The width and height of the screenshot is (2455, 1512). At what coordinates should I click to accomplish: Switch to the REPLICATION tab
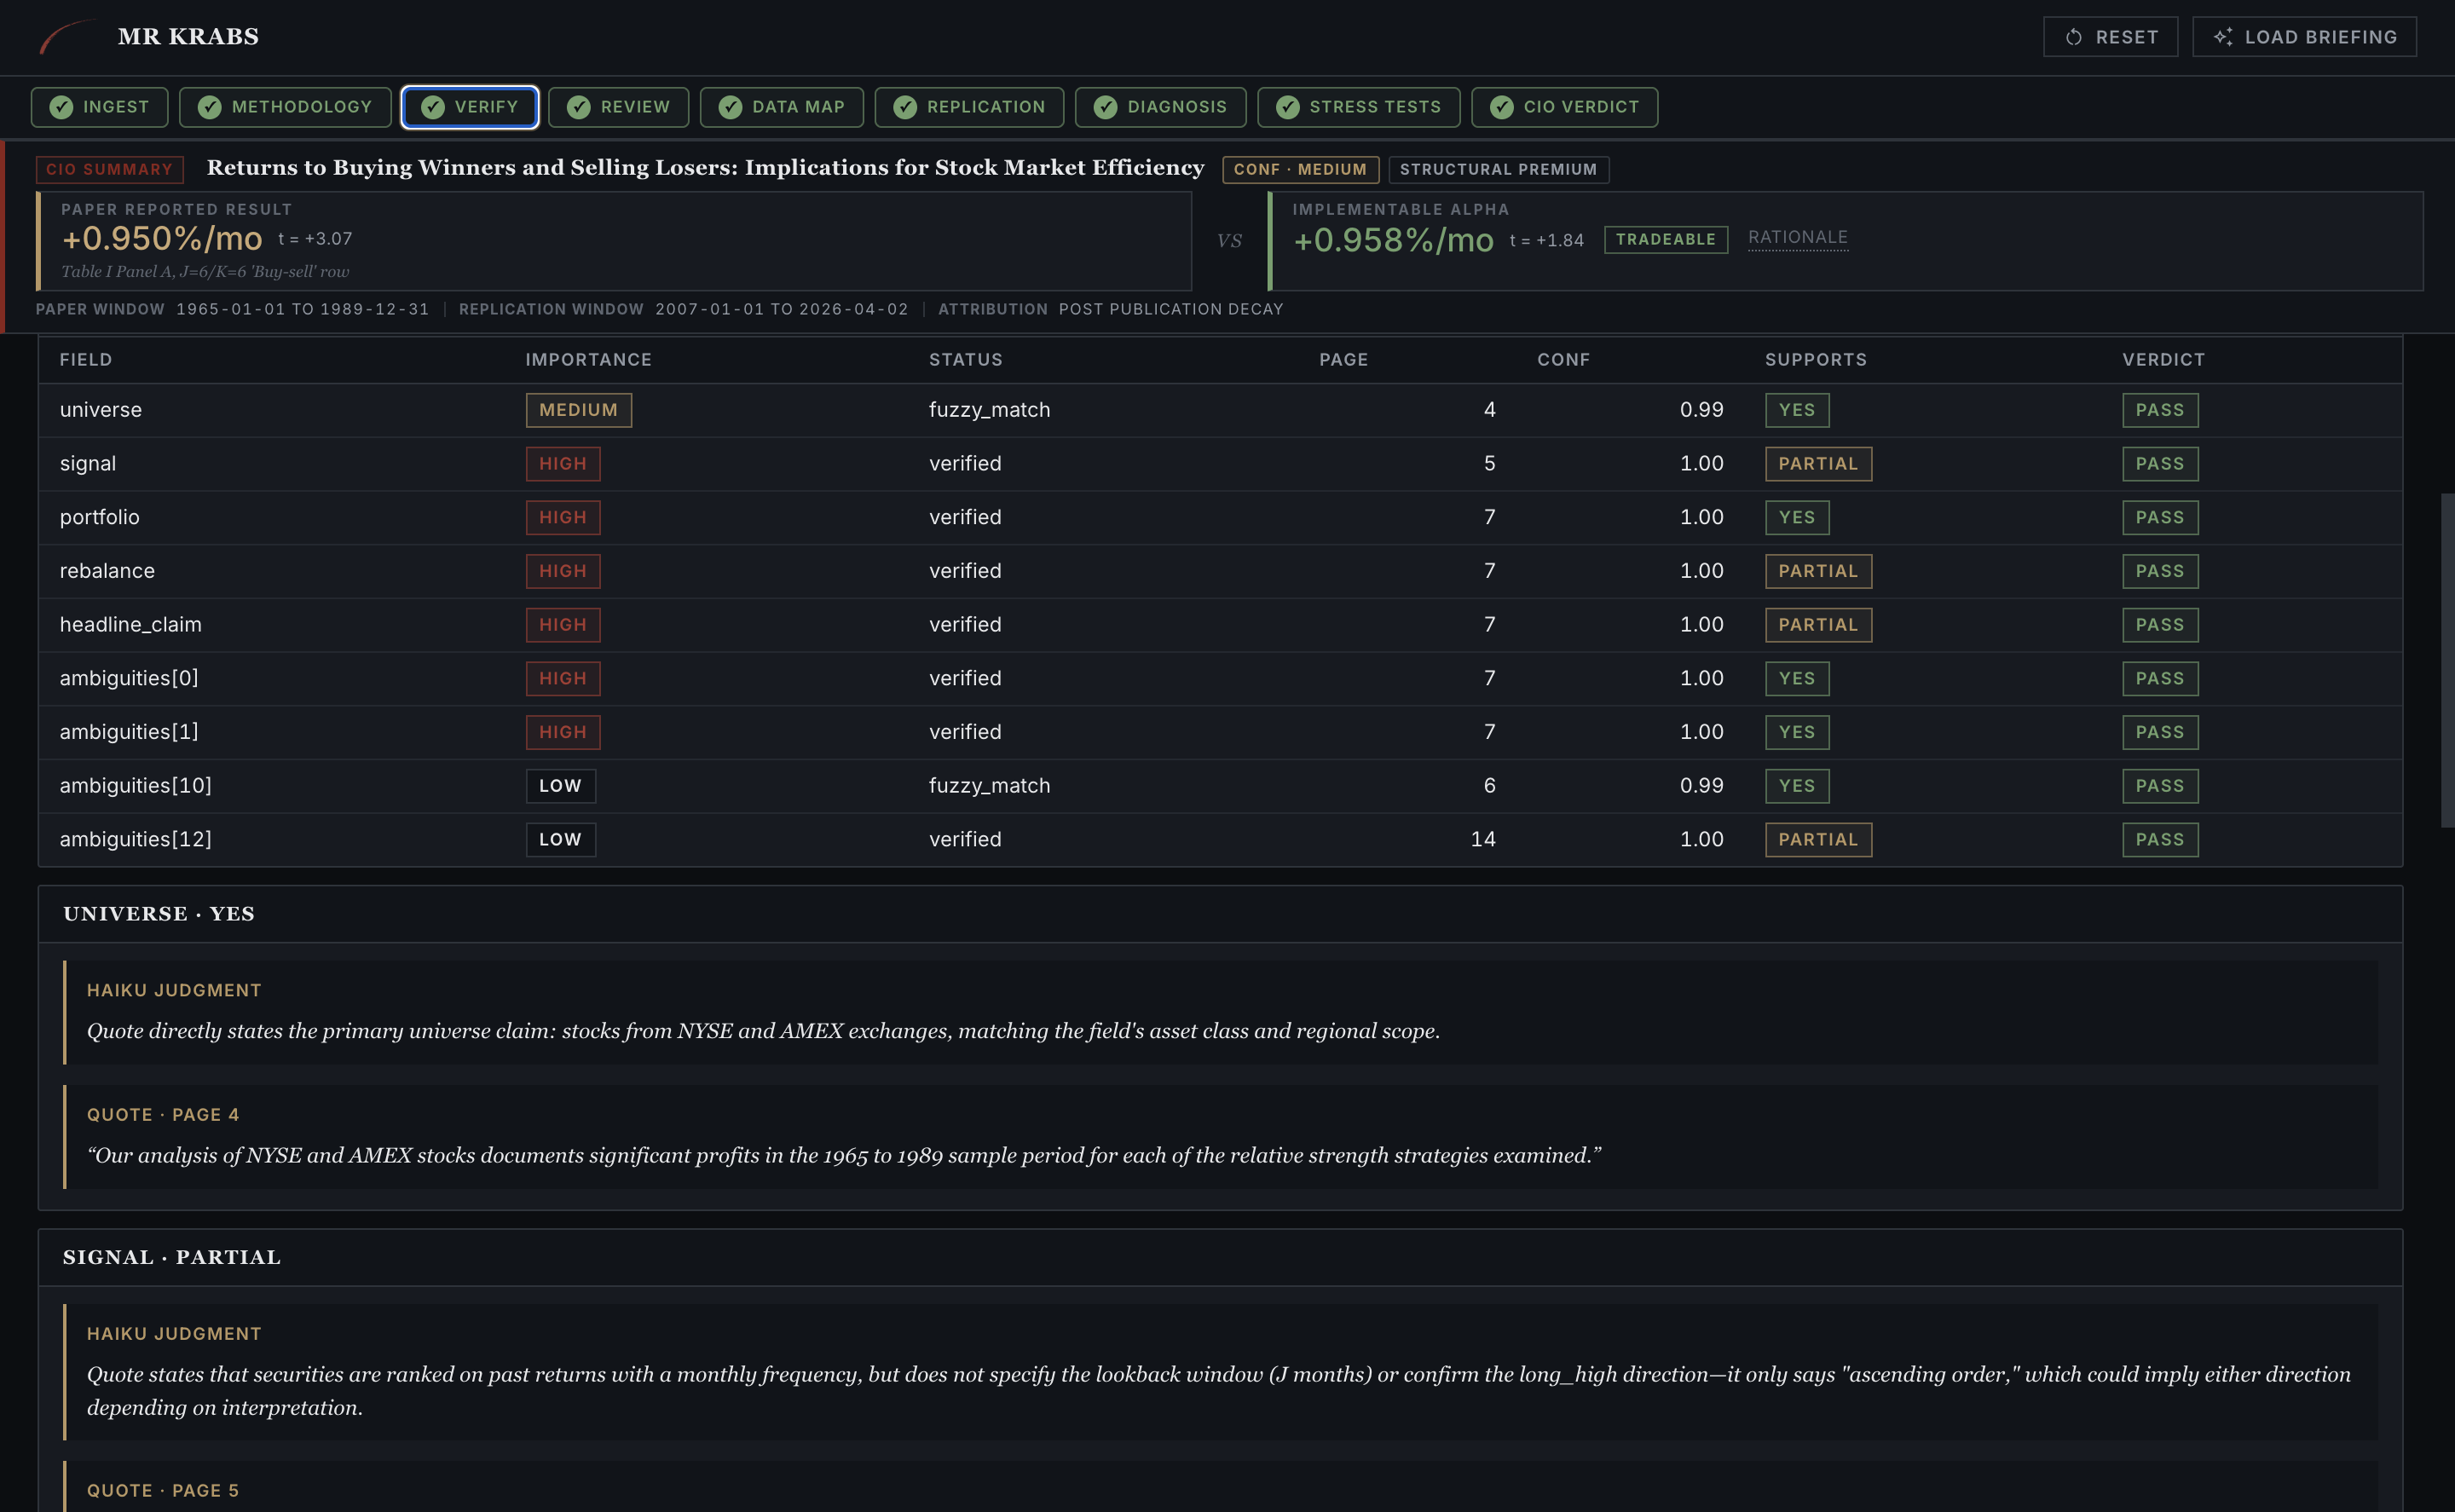pos(968,107)
